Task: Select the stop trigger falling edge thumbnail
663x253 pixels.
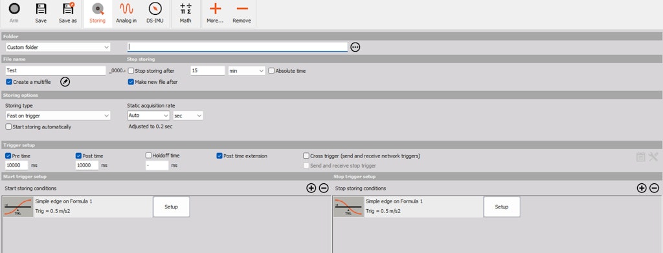Action: (x=348, y=207)
